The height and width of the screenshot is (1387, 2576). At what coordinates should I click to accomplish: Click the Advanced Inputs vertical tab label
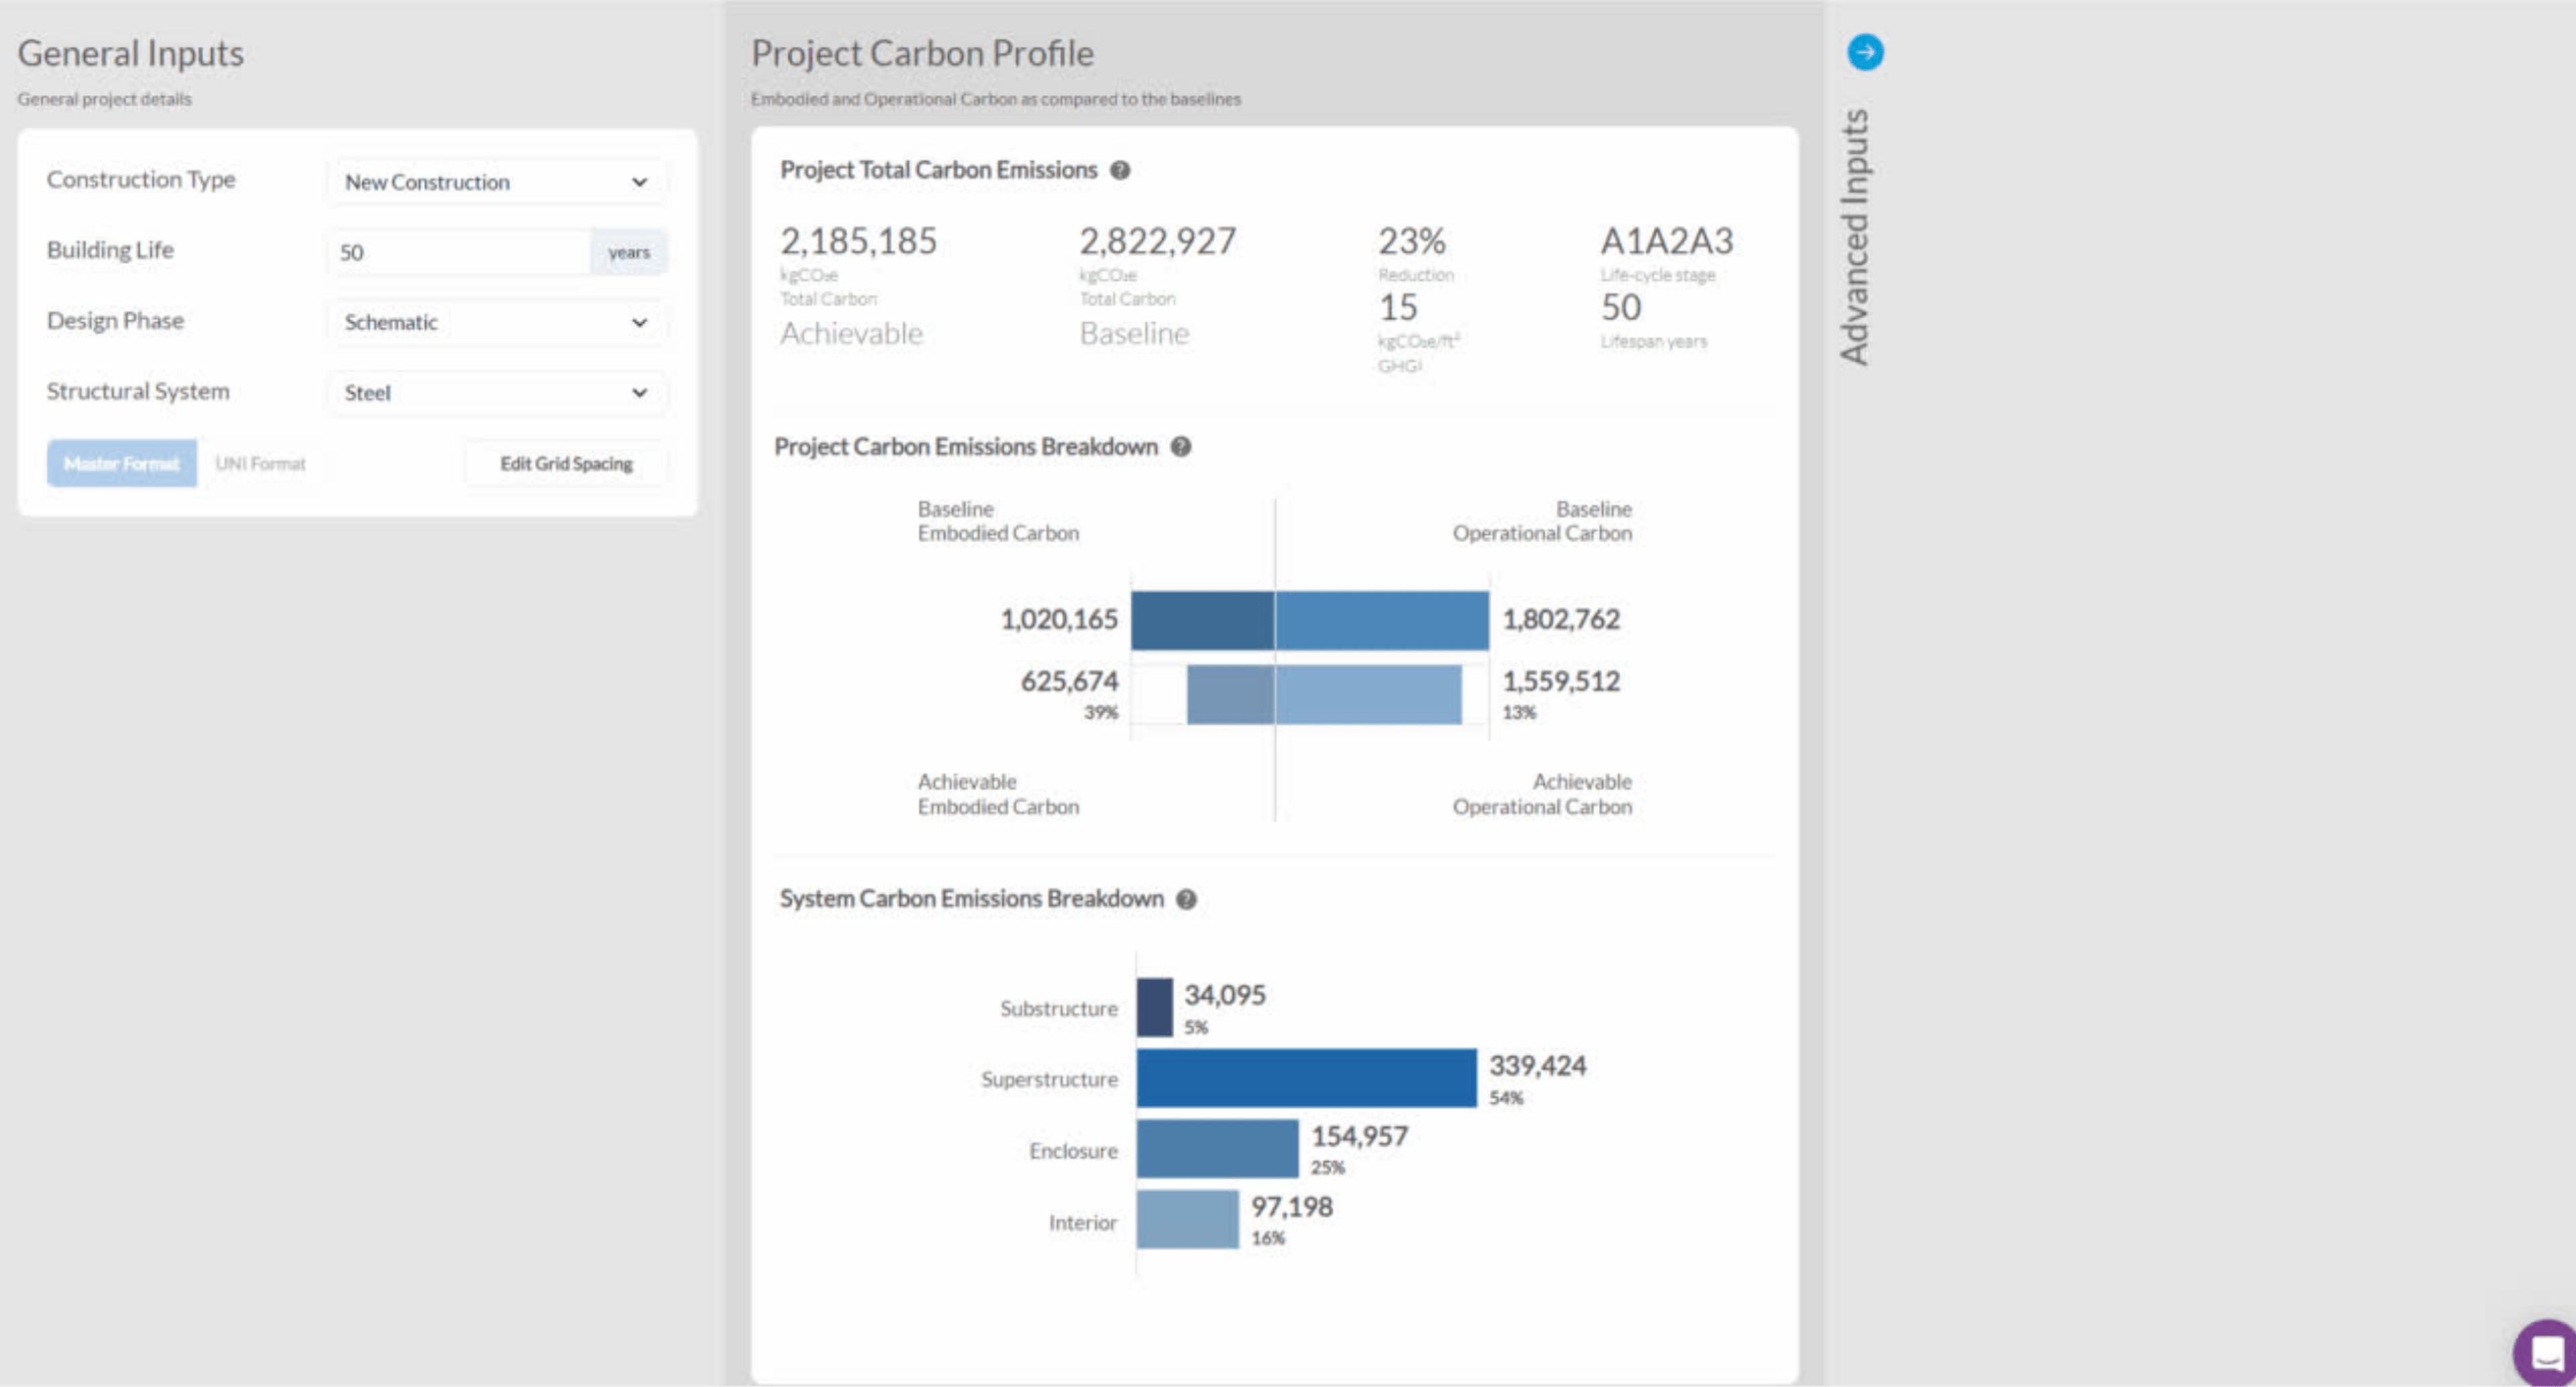[1855, 237]
